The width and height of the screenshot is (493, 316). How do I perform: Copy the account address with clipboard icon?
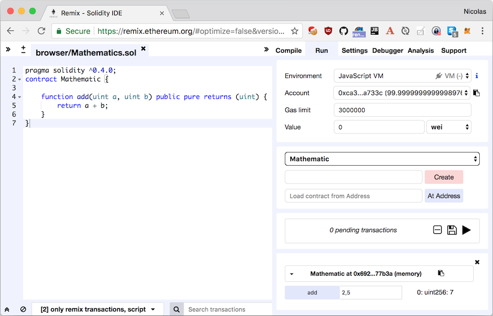click(476, 93)
